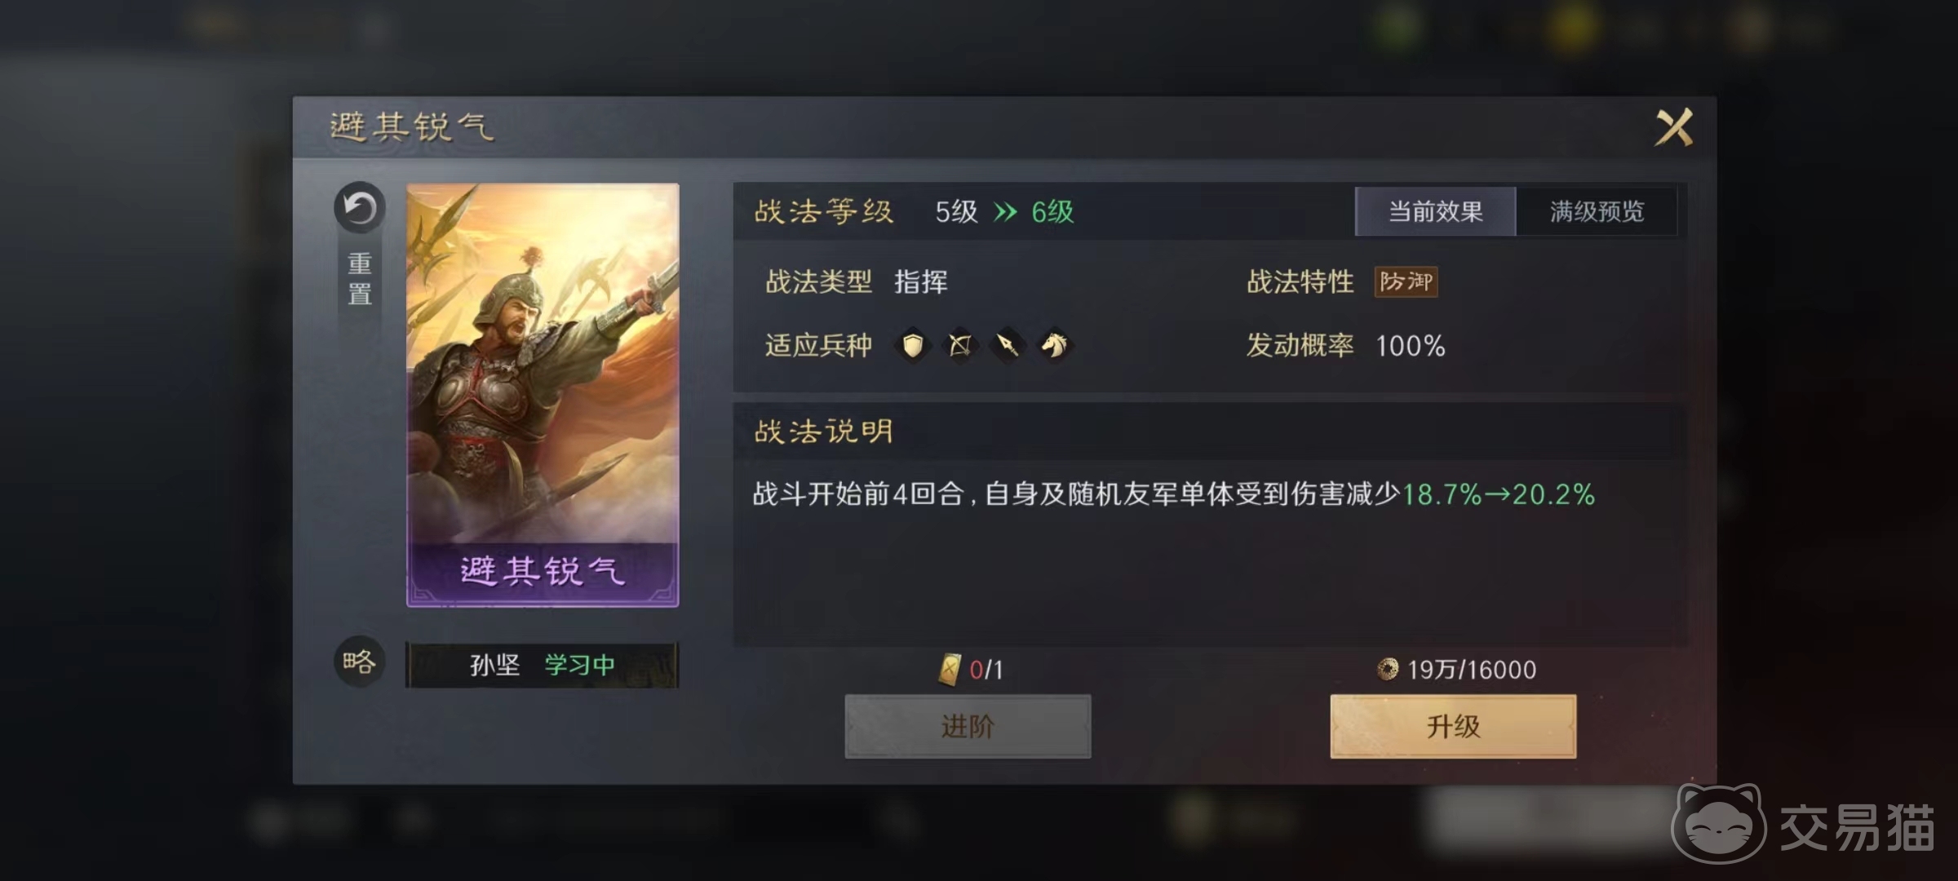Tap the 0/1 material count label
The height and width of the screenshot is (881, 1958).
point(986,670)
